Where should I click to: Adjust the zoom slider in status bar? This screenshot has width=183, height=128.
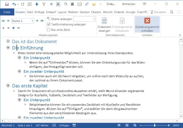pyautogui.click(x=155, y=125)
